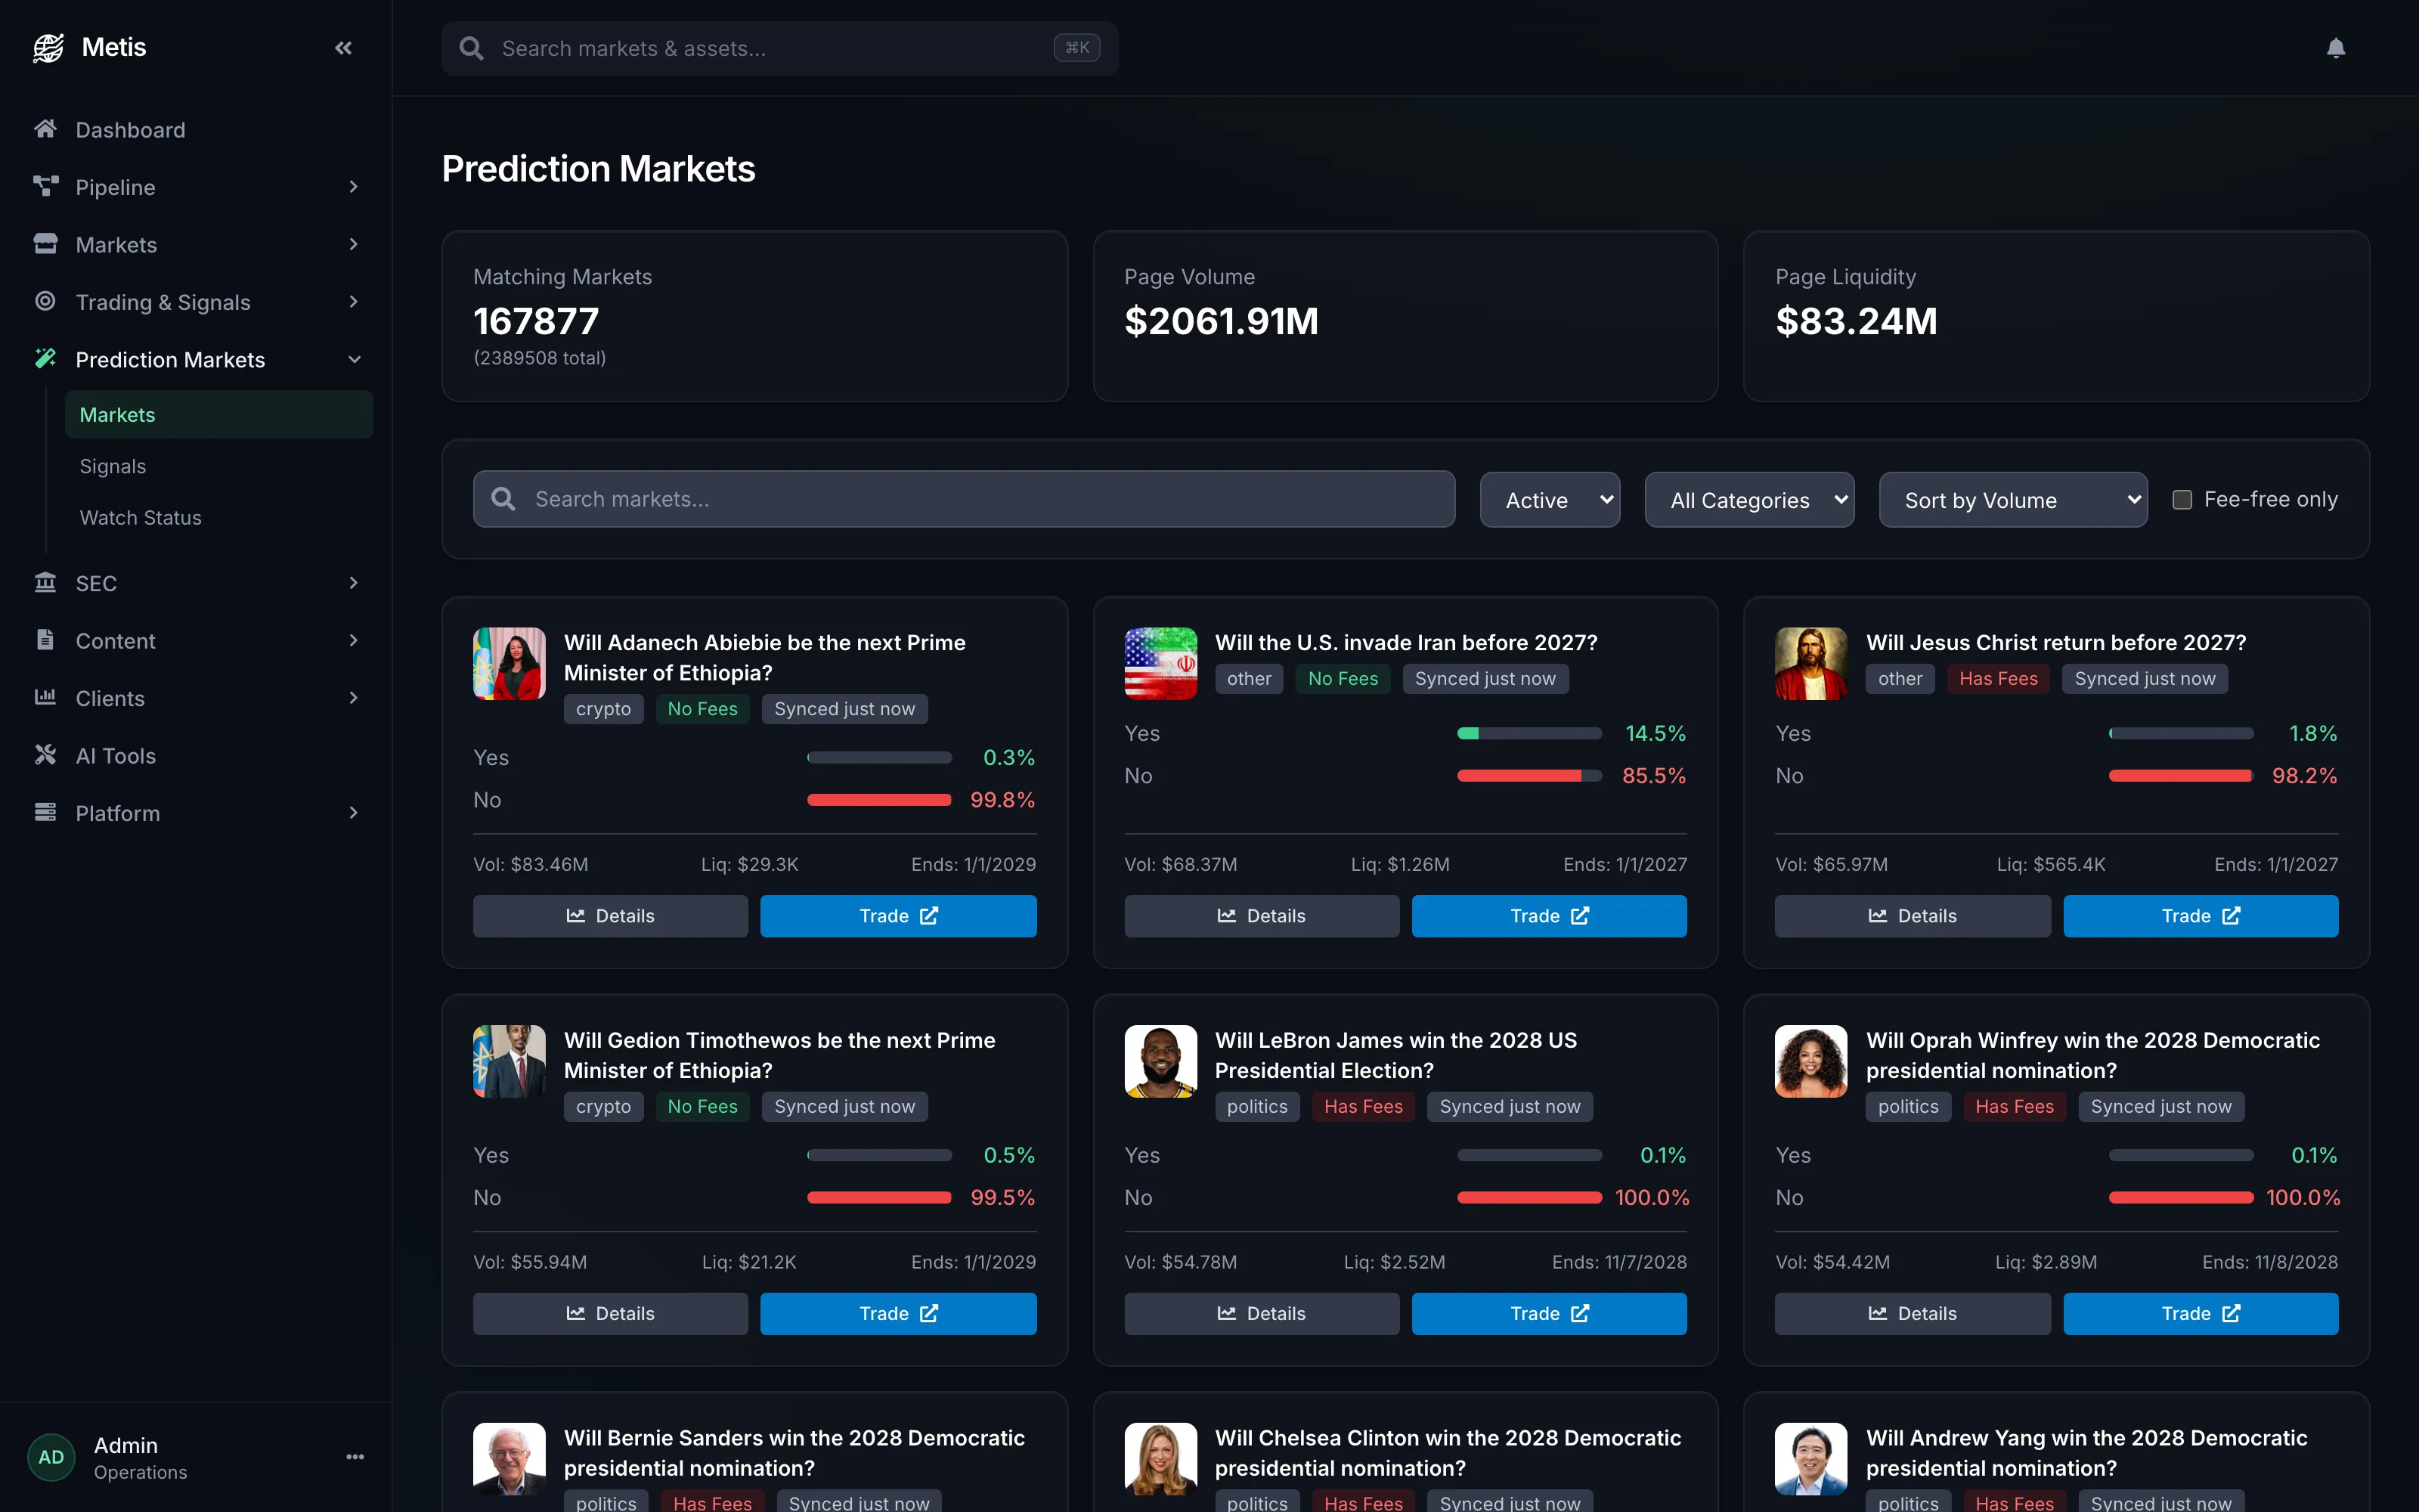Click the Platform server icon
This screenshot has width=2419, height=1512.
point(45,812)
